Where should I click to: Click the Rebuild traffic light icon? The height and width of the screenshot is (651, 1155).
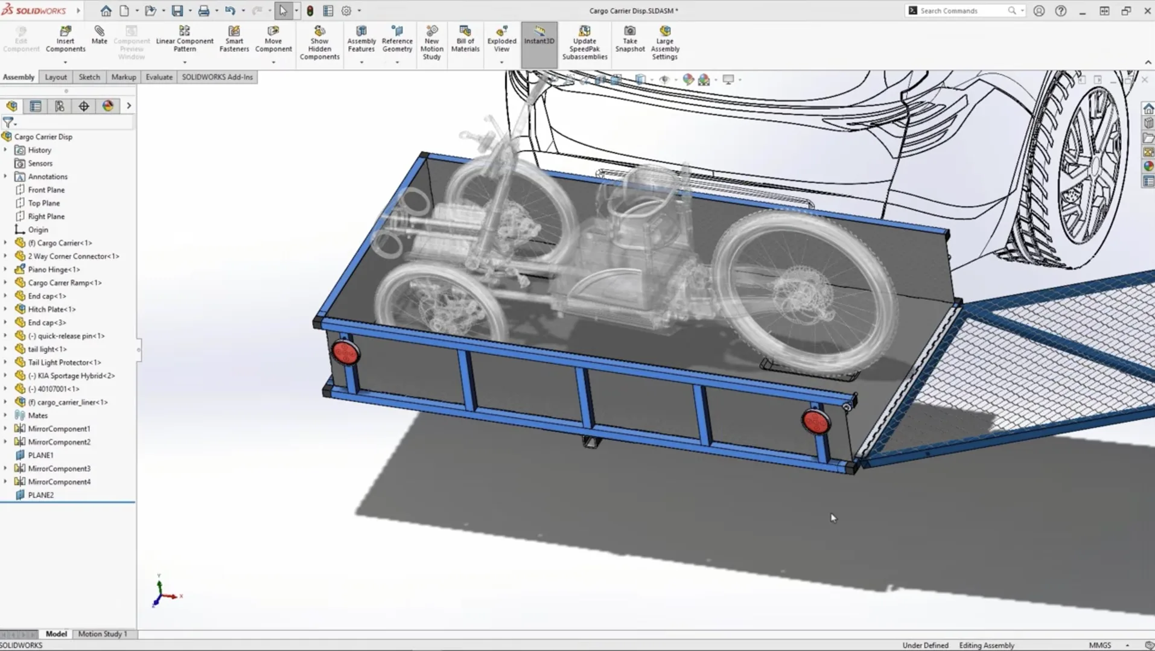310,11
